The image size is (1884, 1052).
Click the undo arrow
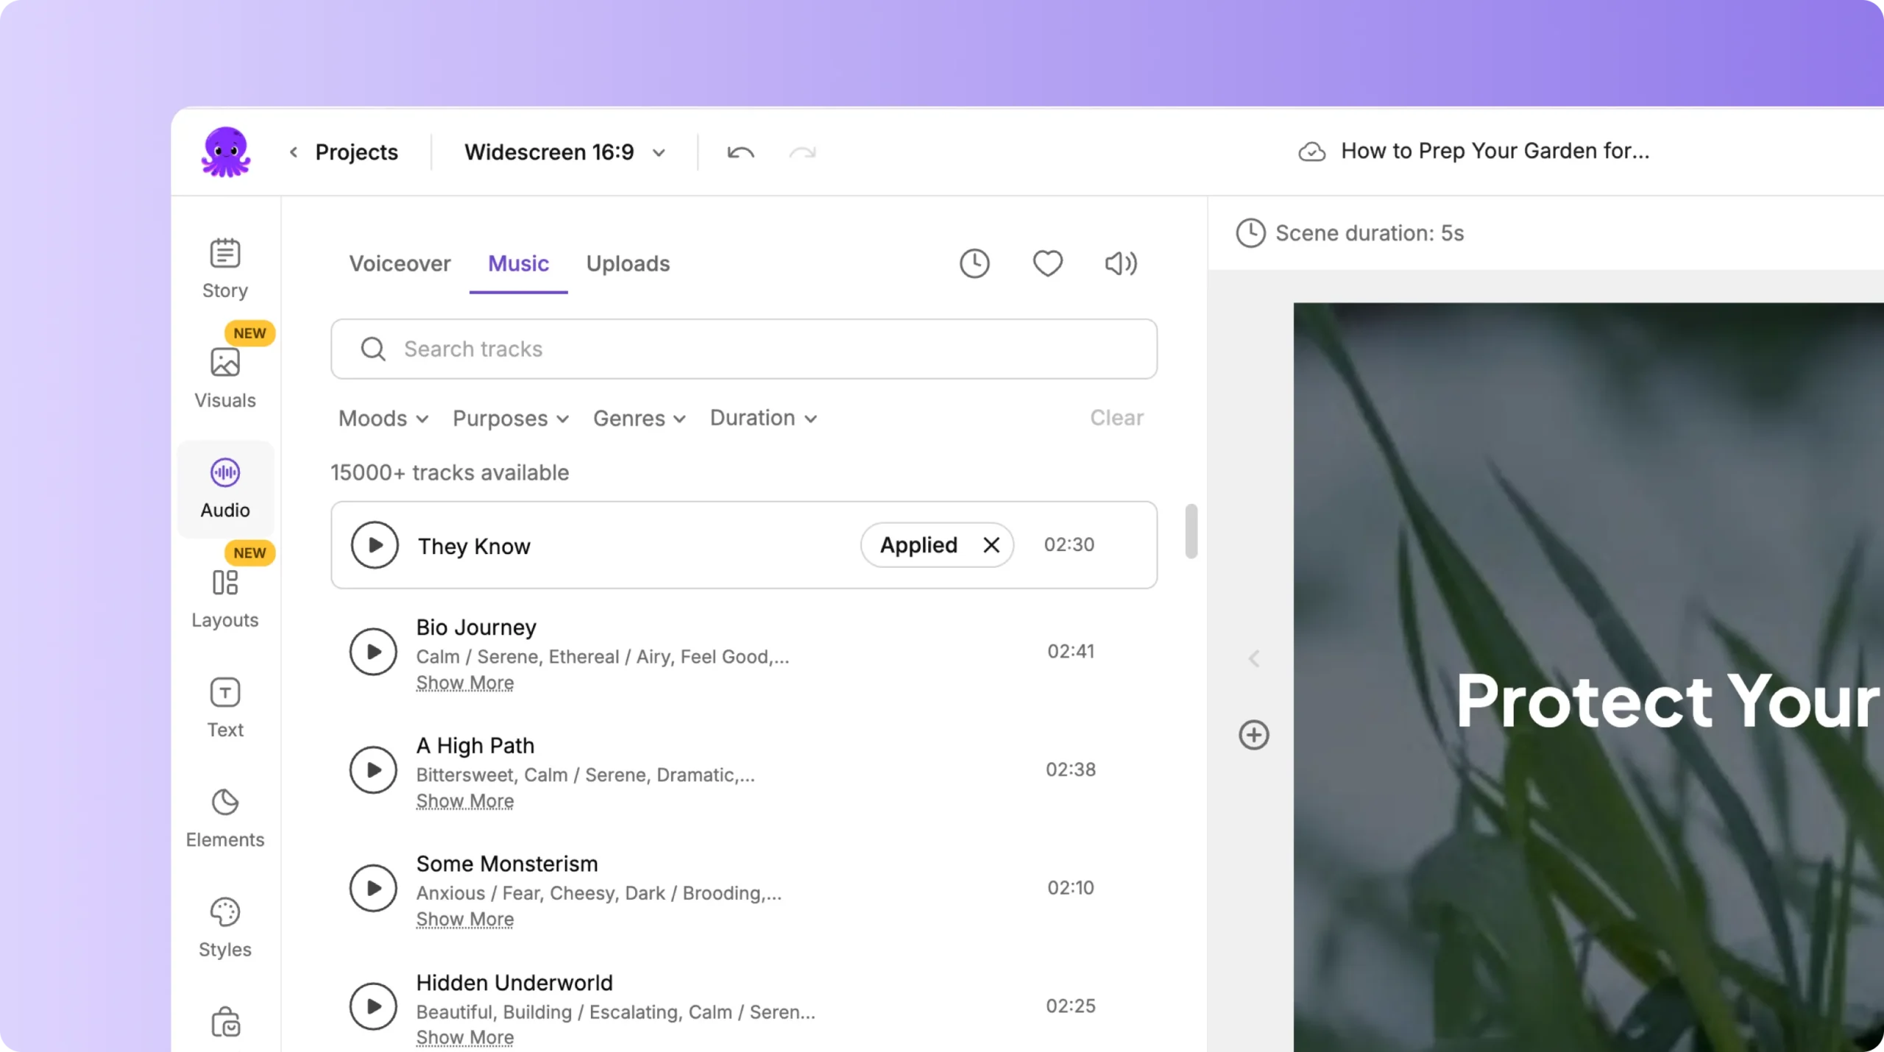pos(740,152)
